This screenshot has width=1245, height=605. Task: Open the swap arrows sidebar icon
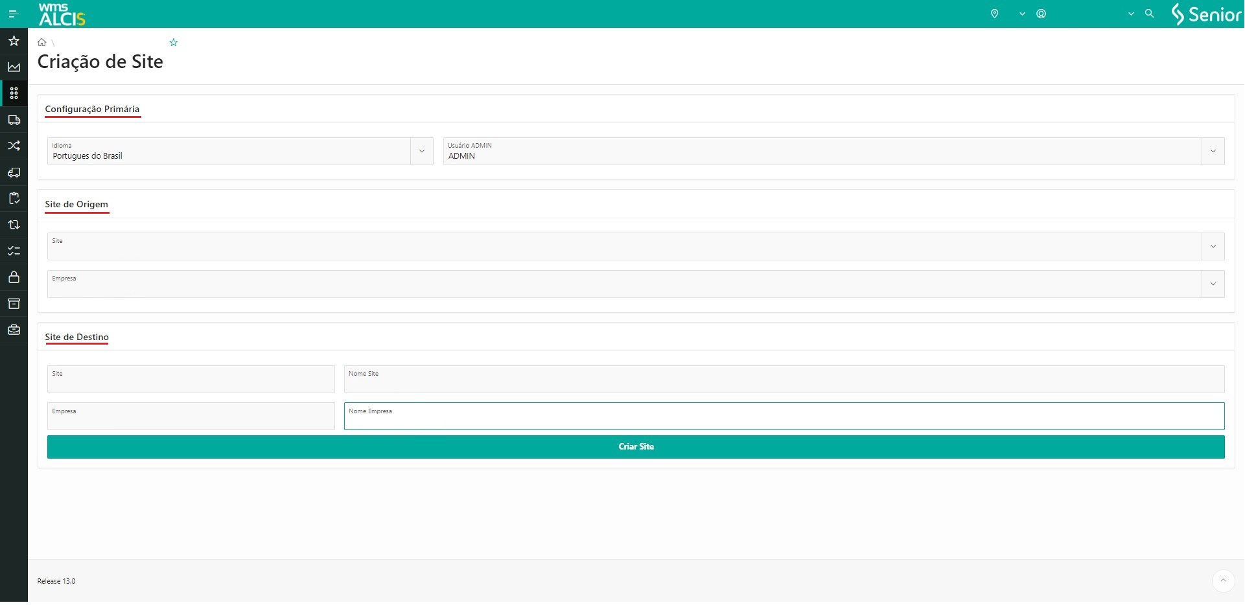[14, 225]
